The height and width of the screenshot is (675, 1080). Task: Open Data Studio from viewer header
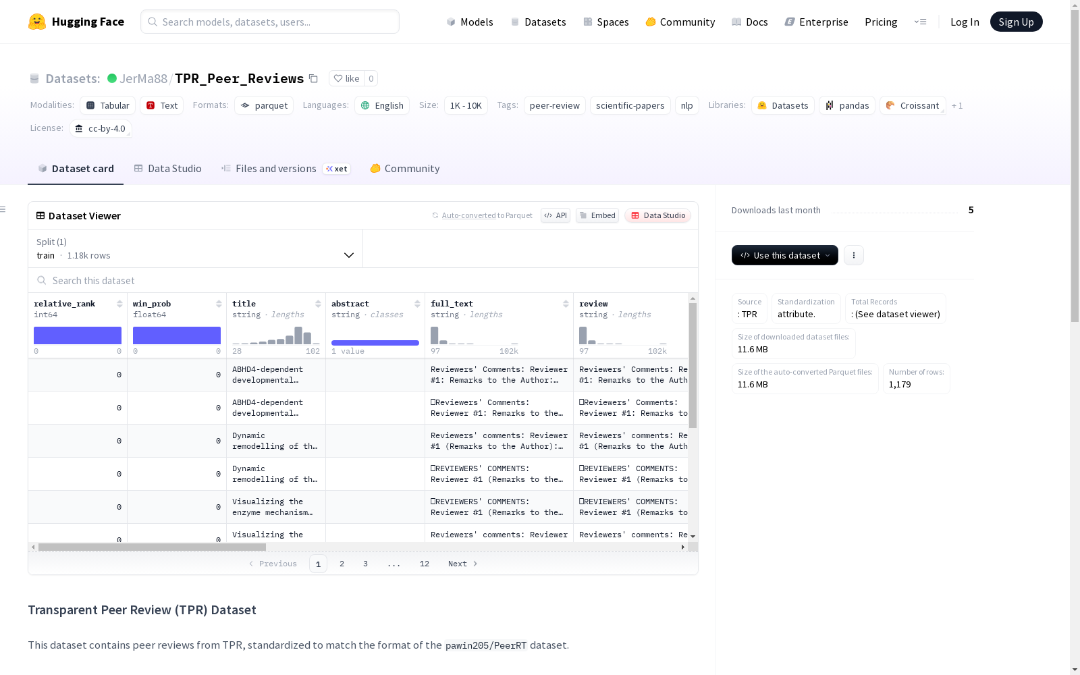[x=658, y=215]
